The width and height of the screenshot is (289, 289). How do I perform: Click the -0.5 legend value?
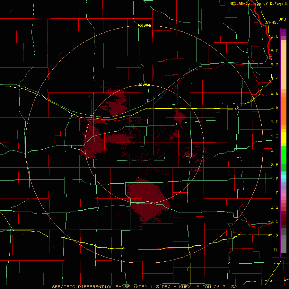[x=273, y=222]
